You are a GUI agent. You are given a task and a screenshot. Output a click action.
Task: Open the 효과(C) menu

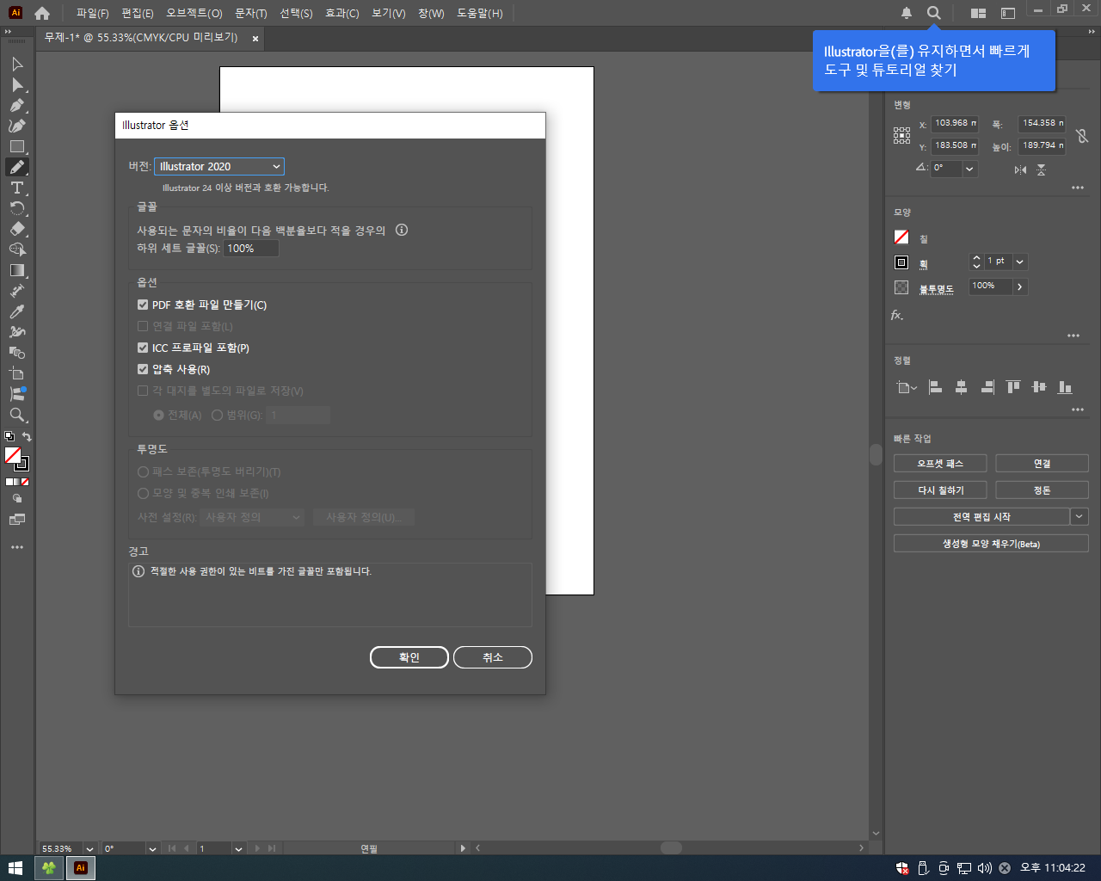[x=341, y=13]
